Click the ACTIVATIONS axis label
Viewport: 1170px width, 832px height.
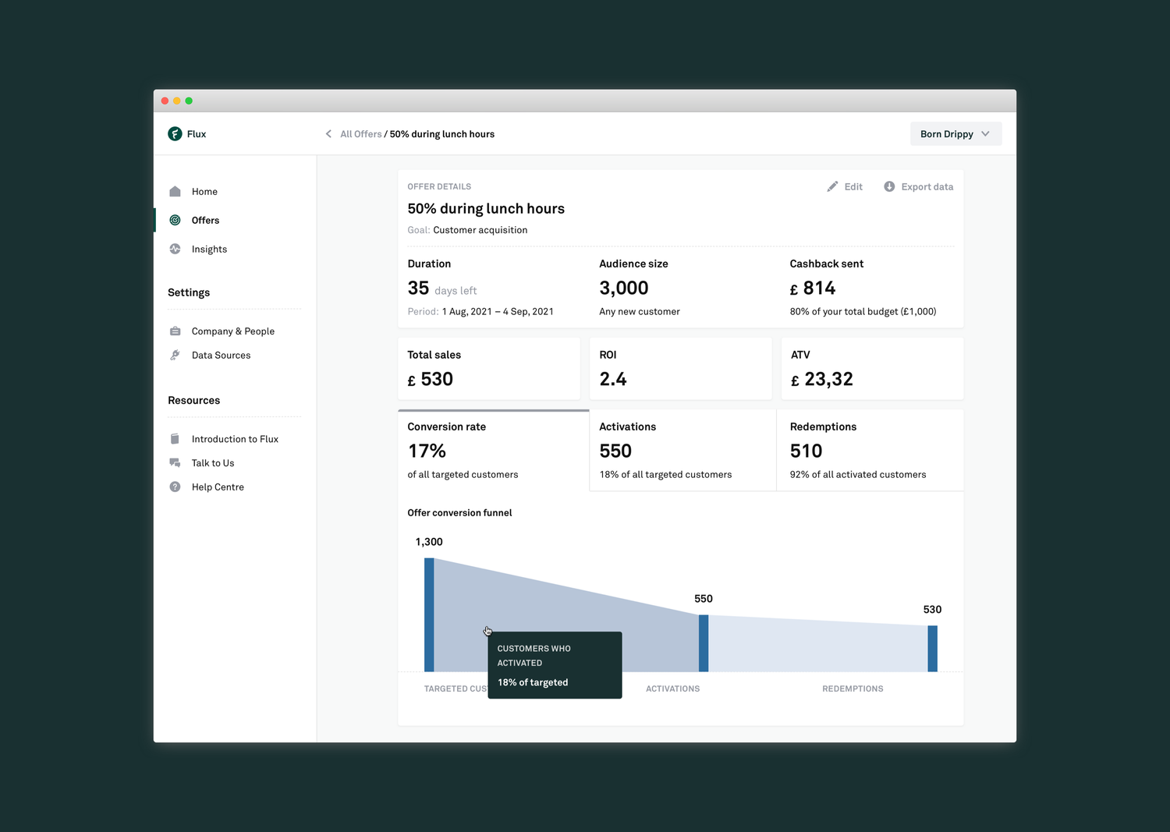pos(672,689)
